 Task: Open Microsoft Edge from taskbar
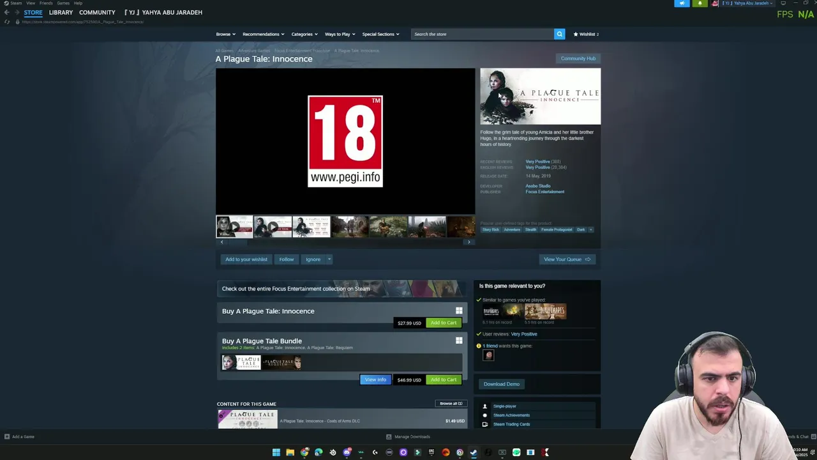pyautogui.click(x=319, y=452)
